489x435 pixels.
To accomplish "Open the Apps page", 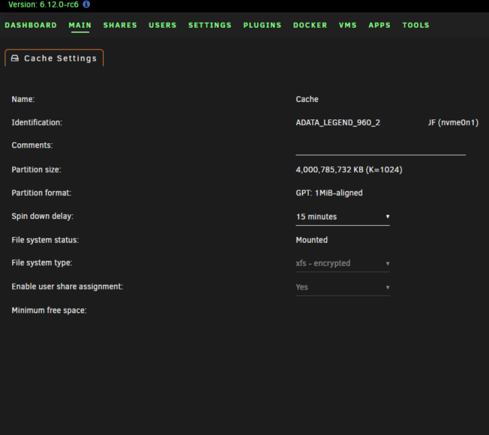I will (379, 26).
